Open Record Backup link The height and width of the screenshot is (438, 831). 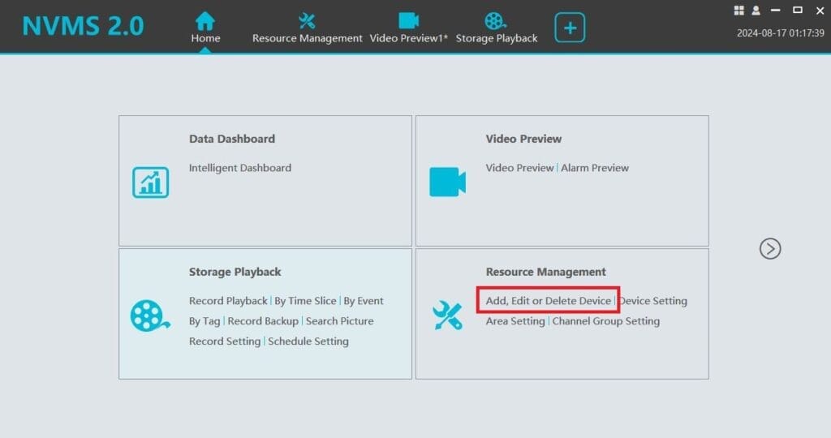pos(263,321)
